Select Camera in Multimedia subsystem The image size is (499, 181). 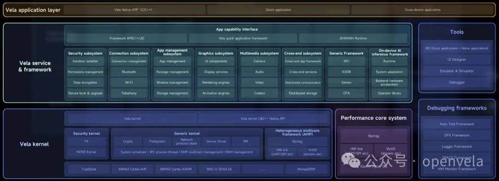pyautogui.click(x=259, y=61)
